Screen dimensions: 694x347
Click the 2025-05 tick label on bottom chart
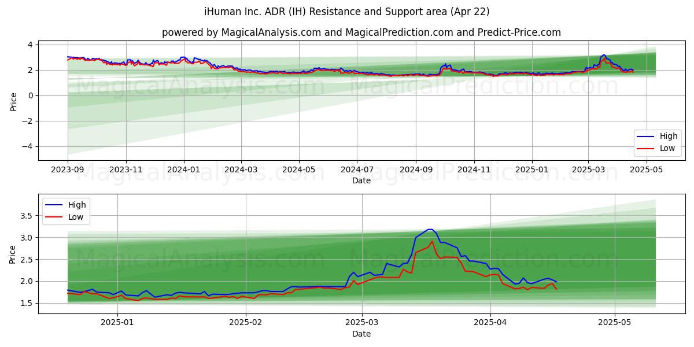click(x=615, y=323)
